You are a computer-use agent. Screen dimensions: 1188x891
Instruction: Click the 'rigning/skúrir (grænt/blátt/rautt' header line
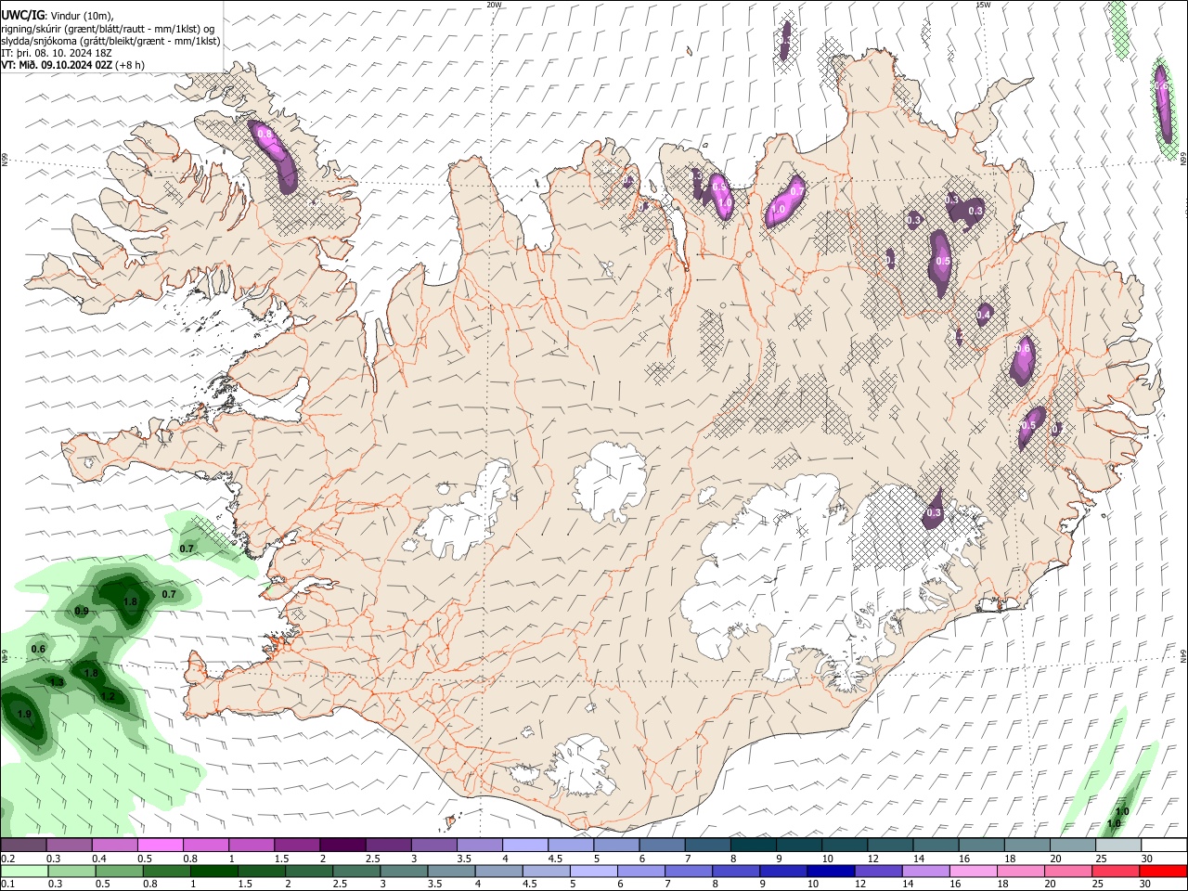[x=108, y=29]
